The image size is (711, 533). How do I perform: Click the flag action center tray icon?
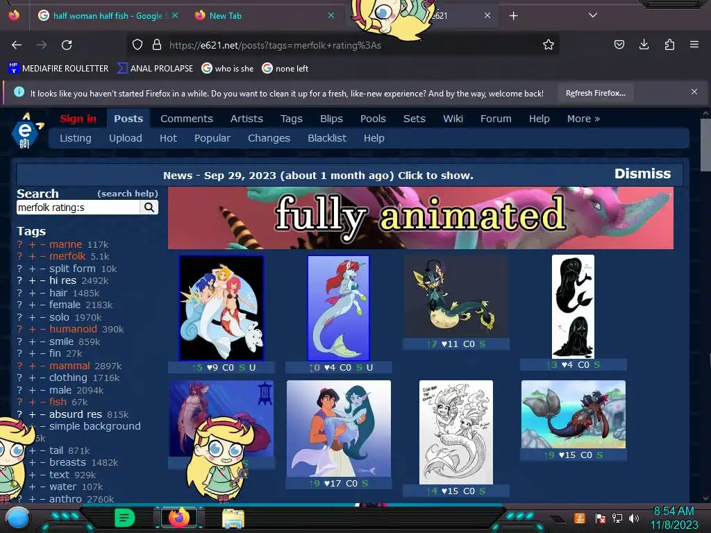tap(601, 518)
